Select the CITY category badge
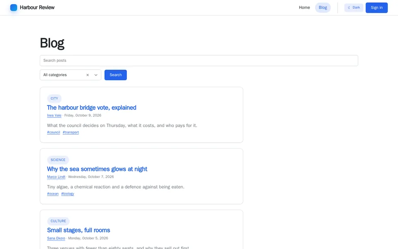This screenshot has width=398, height=249. 54,99
